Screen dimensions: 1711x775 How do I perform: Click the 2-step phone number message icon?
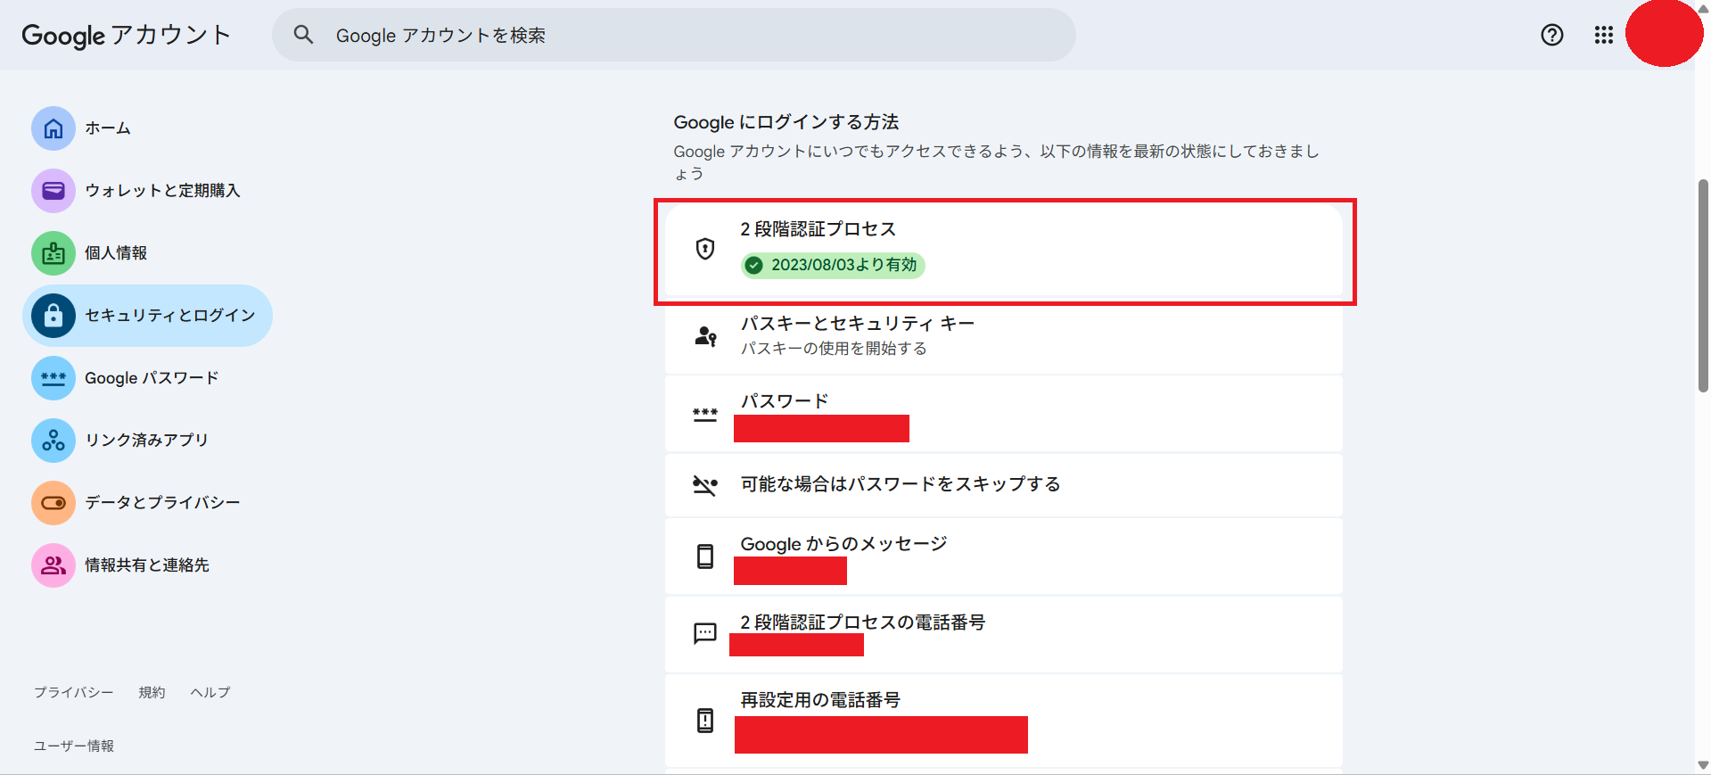(x=705, y=633)
